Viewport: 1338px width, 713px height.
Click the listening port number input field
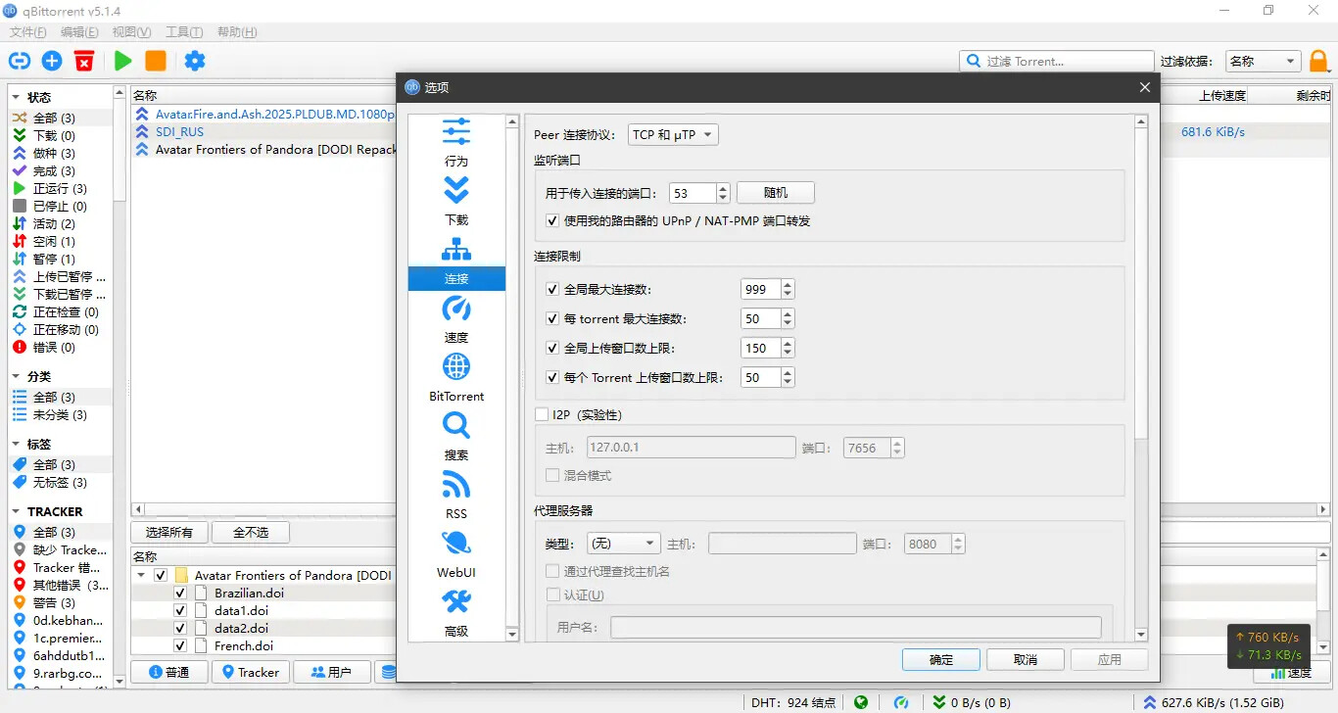pyautogui.click(x=692, y=194)
